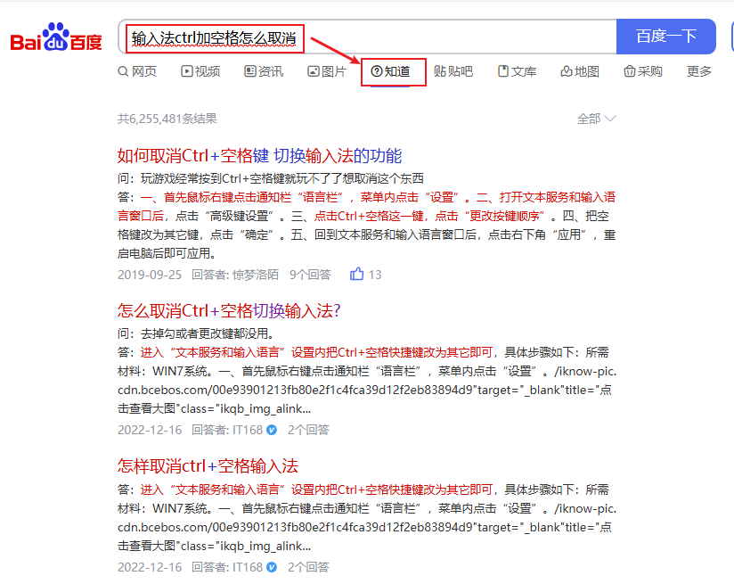Click the thumbs-up icon with 13 likes
This screenshot has height=584, width=734.
357,275
